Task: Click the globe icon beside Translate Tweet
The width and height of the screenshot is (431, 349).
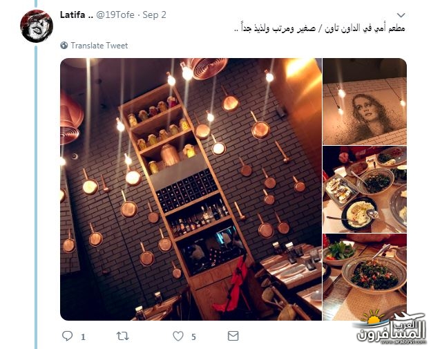Action: pos(64,45)
